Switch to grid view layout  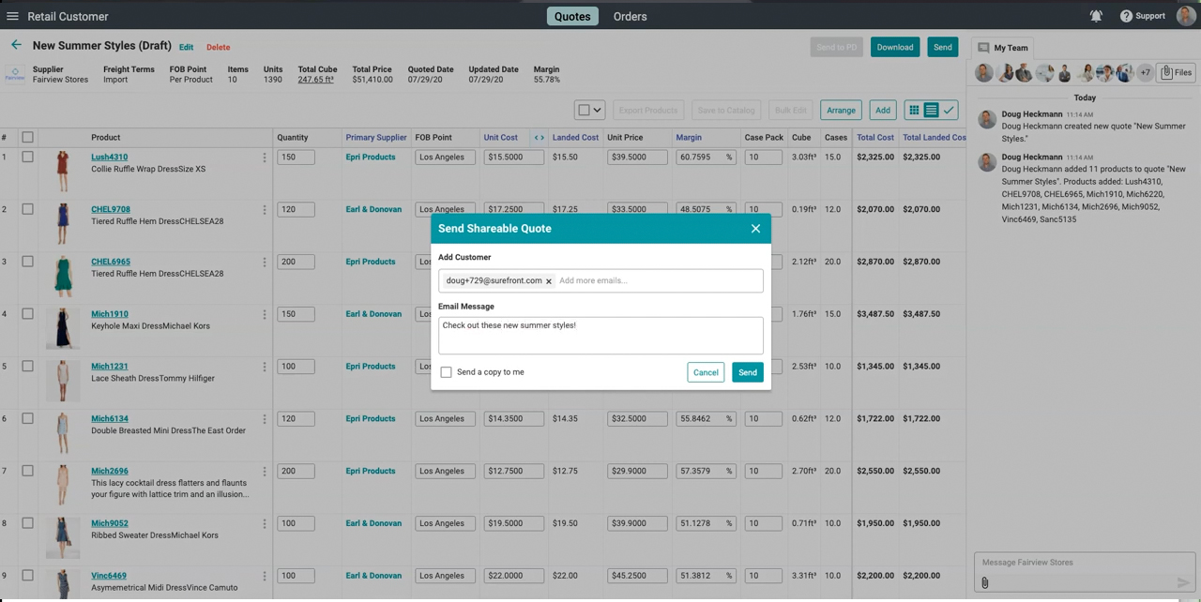click(913, 111)
